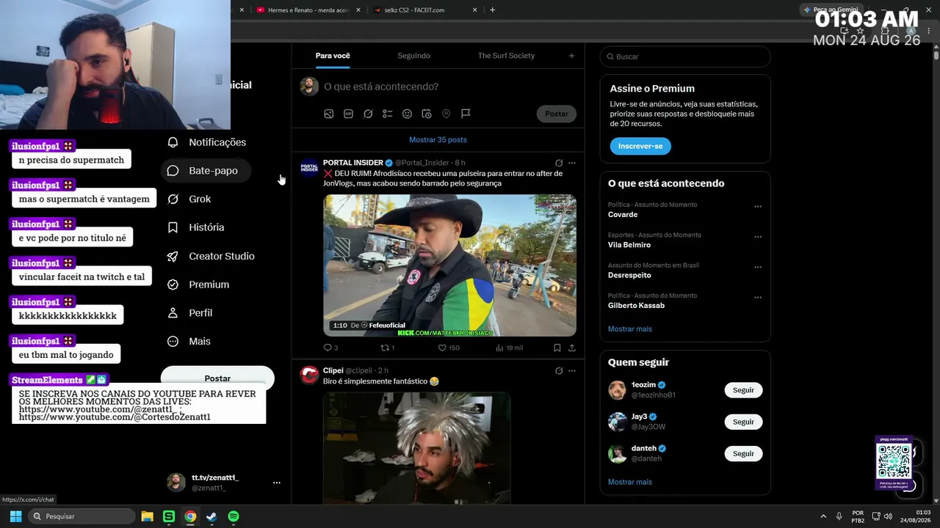
Task: Play the PORTAL INSIDER post video
Action: (449, 265)
